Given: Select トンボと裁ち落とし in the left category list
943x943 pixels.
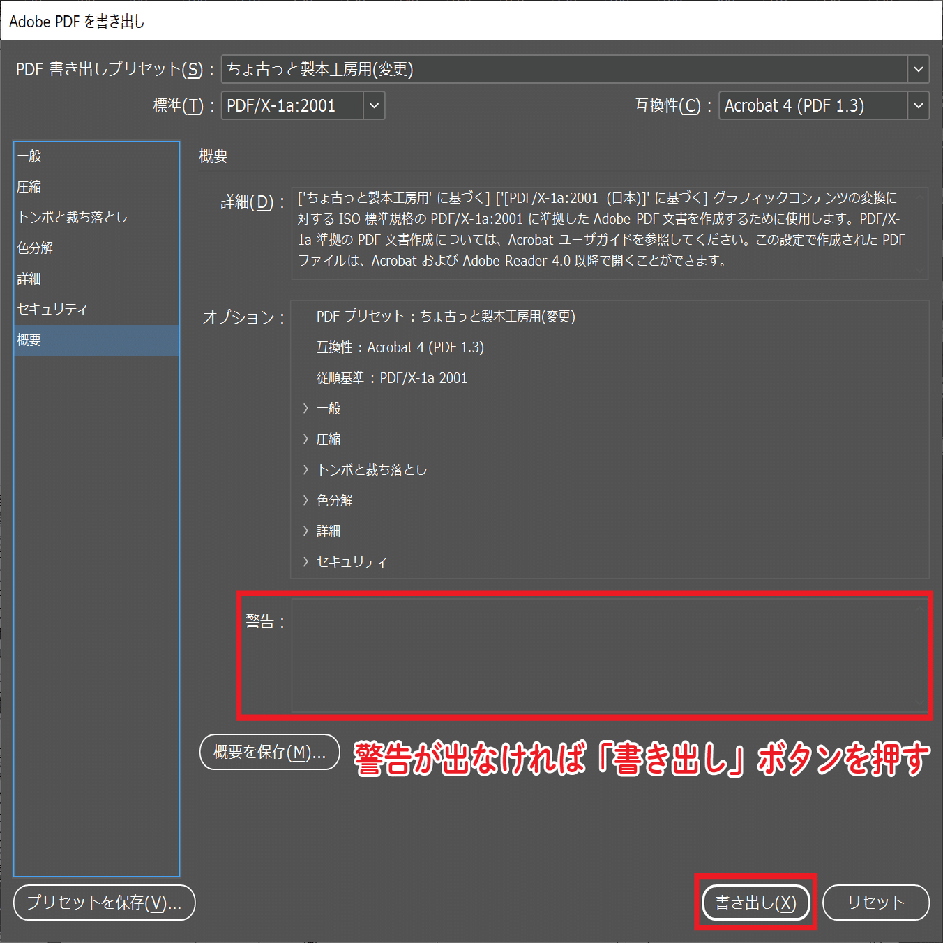Looking at the screenshot, I should (97, 218).
